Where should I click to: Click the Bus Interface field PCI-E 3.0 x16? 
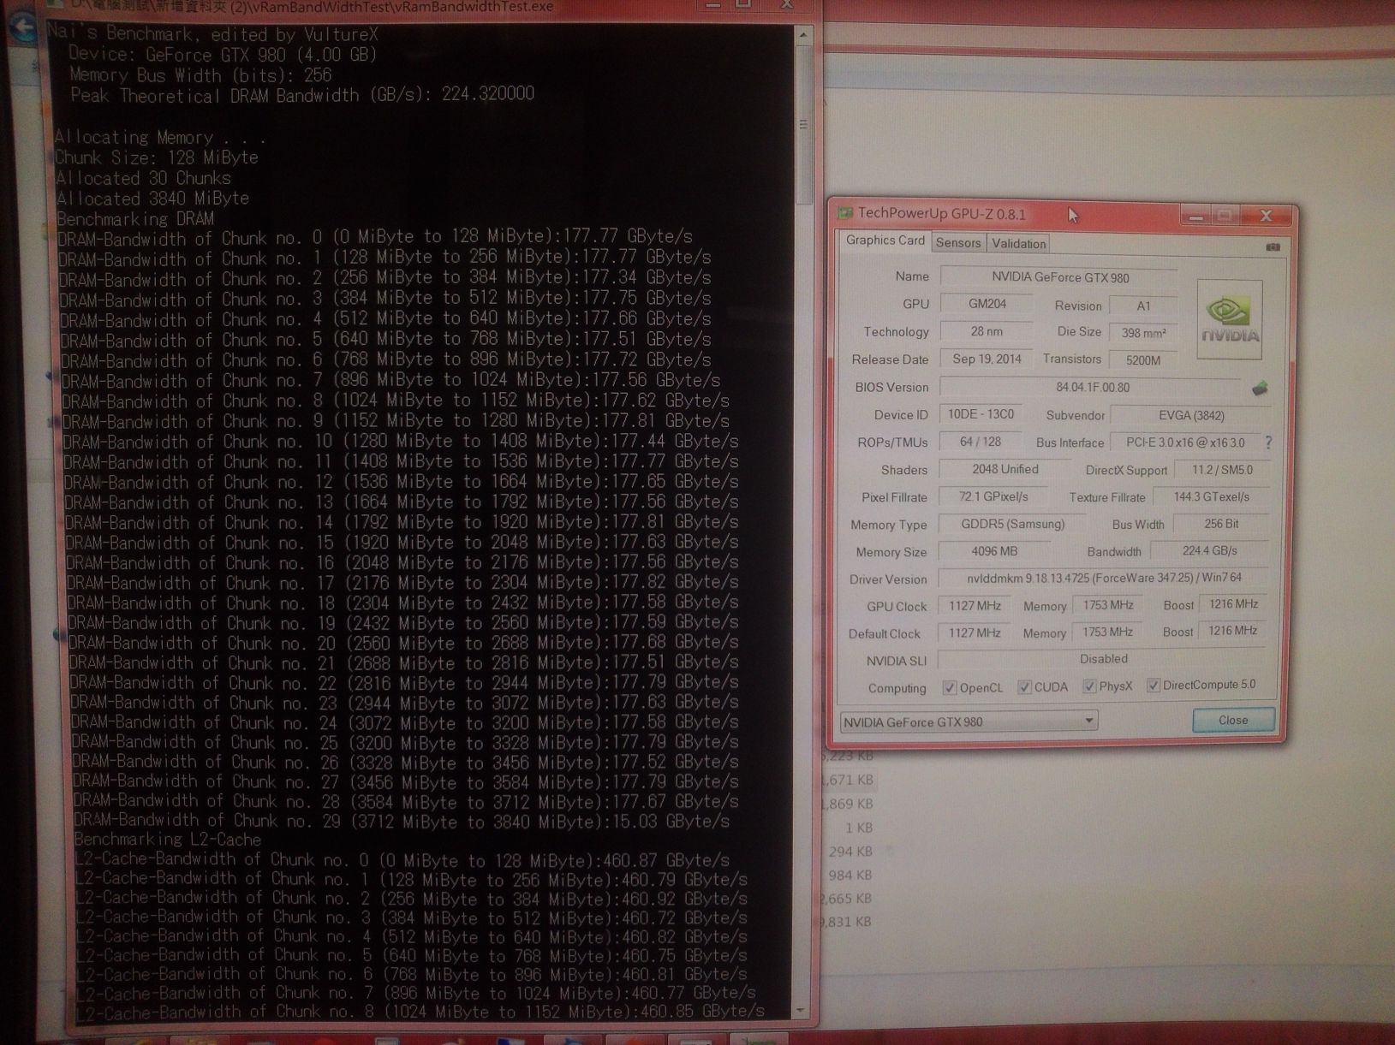[x=1185, y=442]
